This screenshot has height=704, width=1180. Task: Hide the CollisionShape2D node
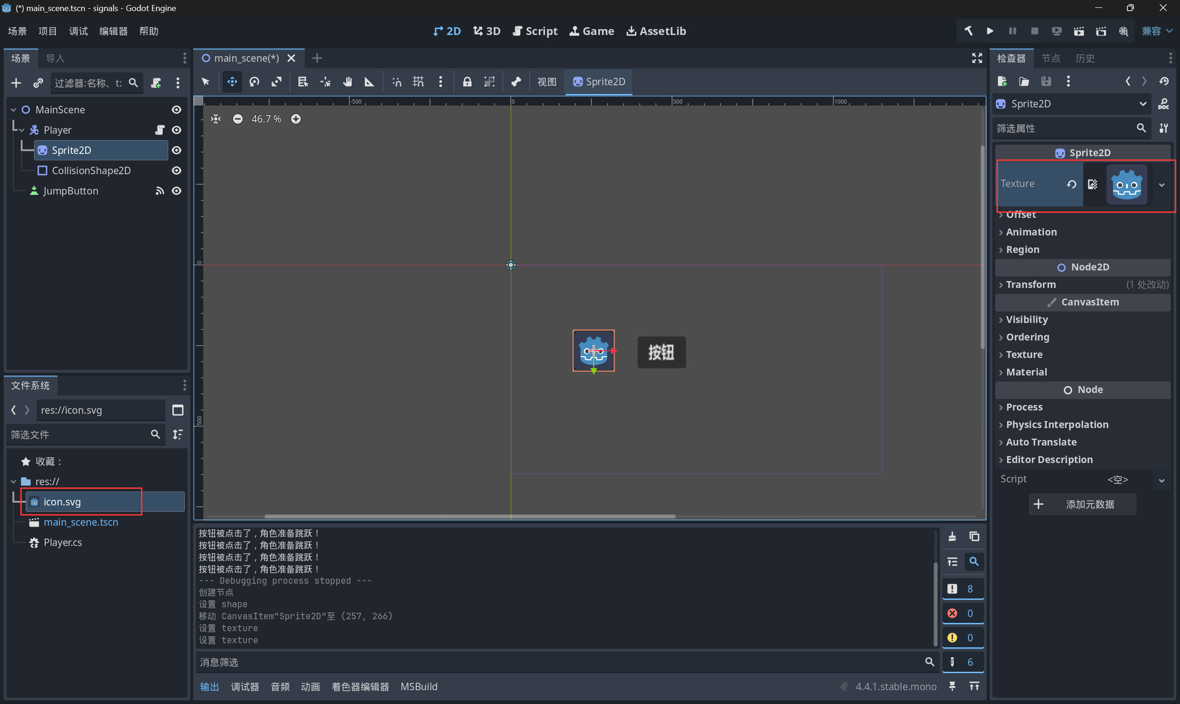(177, 171)
